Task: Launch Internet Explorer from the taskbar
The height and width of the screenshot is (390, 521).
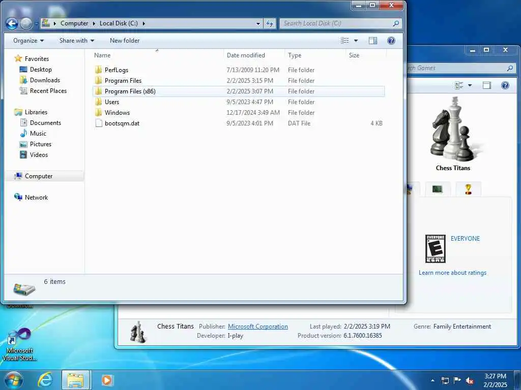Action: [45, 380]
